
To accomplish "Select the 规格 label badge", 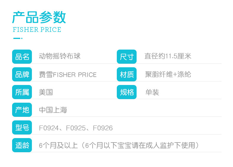I will (127, 92).
